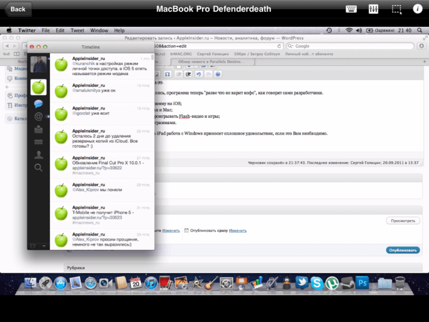Open Profile person icon in Twitter sidebar
This screenshot has width=429, height=322.
[38, 155]
